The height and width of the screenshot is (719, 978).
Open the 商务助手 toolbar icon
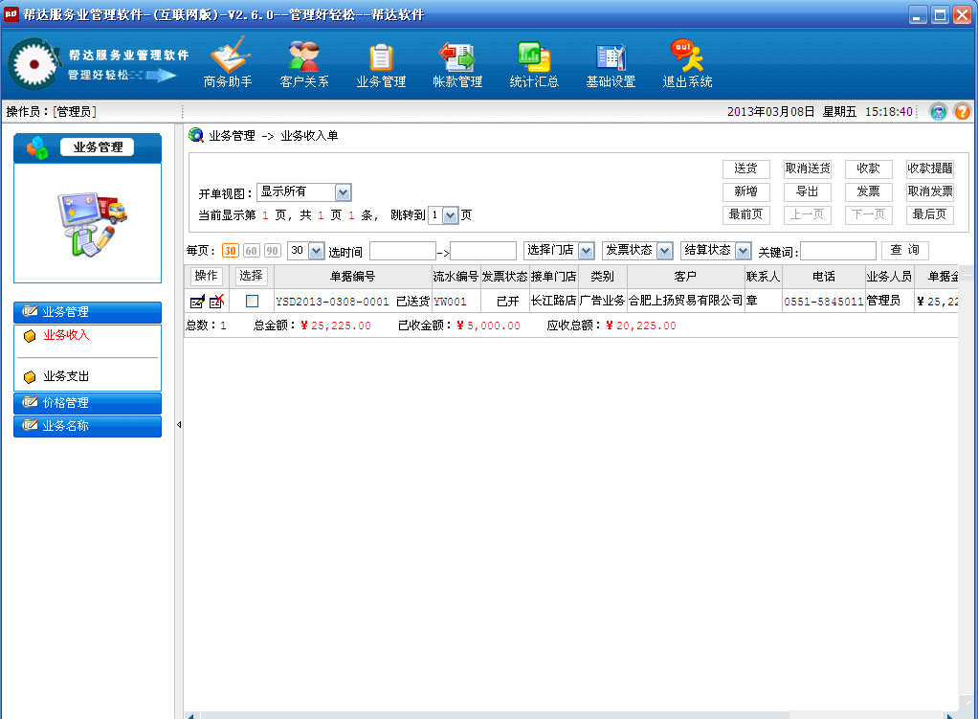tap(228, 62)
